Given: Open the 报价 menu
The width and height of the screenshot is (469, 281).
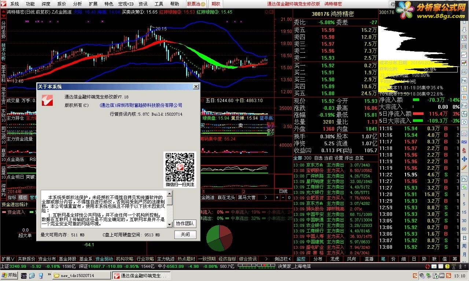Looking at the screenshot, I should click(x=62, y=4).
